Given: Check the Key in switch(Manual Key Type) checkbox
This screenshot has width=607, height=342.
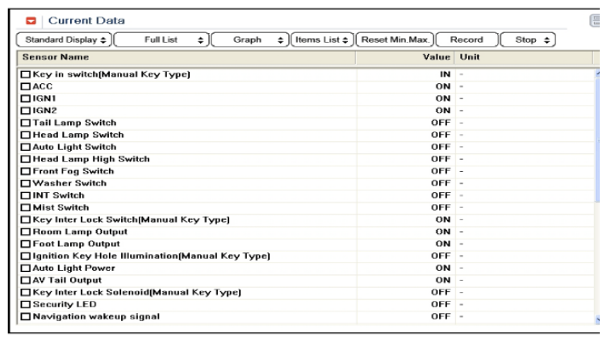Looking at the screenshot, I should tap(26, 74).
